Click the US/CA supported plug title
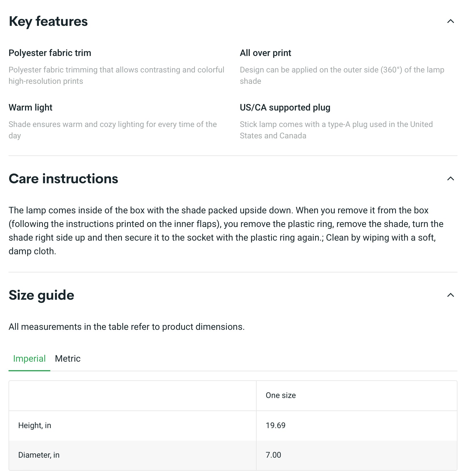The width and height of the screenshot is (466, 471). (285, 107)
